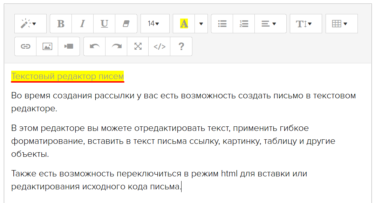The height and width of the screenshot is (203, 375).
Task: Expand the text color options arrow
Action: [201, 24]
